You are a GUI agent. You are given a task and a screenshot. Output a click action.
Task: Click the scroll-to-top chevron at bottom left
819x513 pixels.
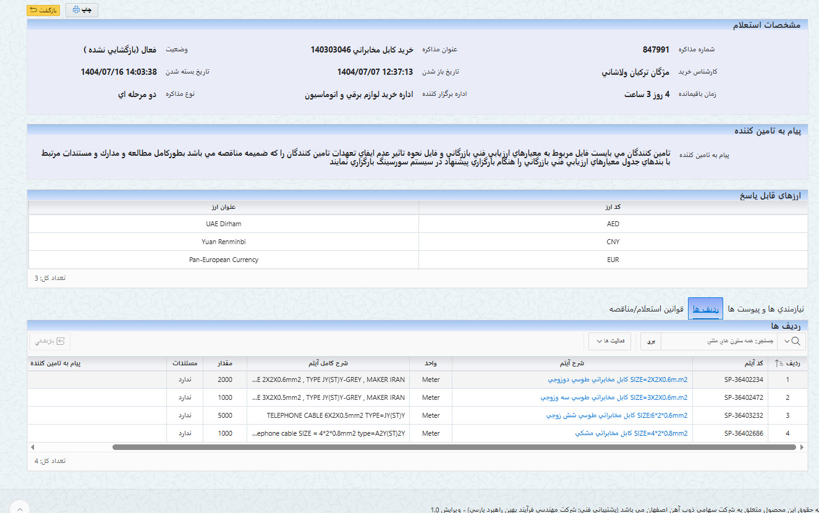[x=19, y=507]
